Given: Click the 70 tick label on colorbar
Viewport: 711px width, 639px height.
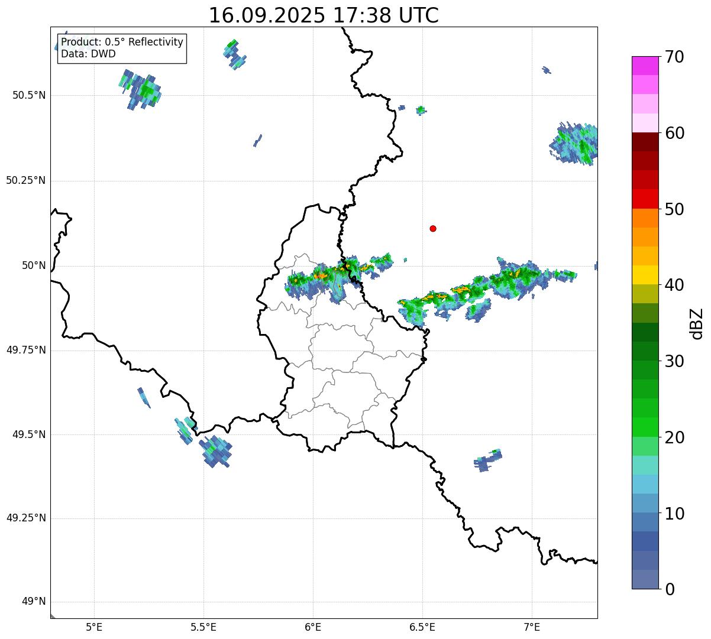Looking at the screenshot, I should click(x=674, y=57).
